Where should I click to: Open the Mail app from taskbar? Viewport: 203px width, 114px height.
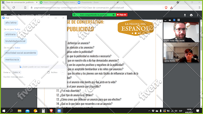(x=27, y=111)
